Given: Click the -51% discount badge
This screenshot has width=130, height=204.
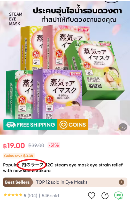Looking at the screenshot, I should [54, 145].
